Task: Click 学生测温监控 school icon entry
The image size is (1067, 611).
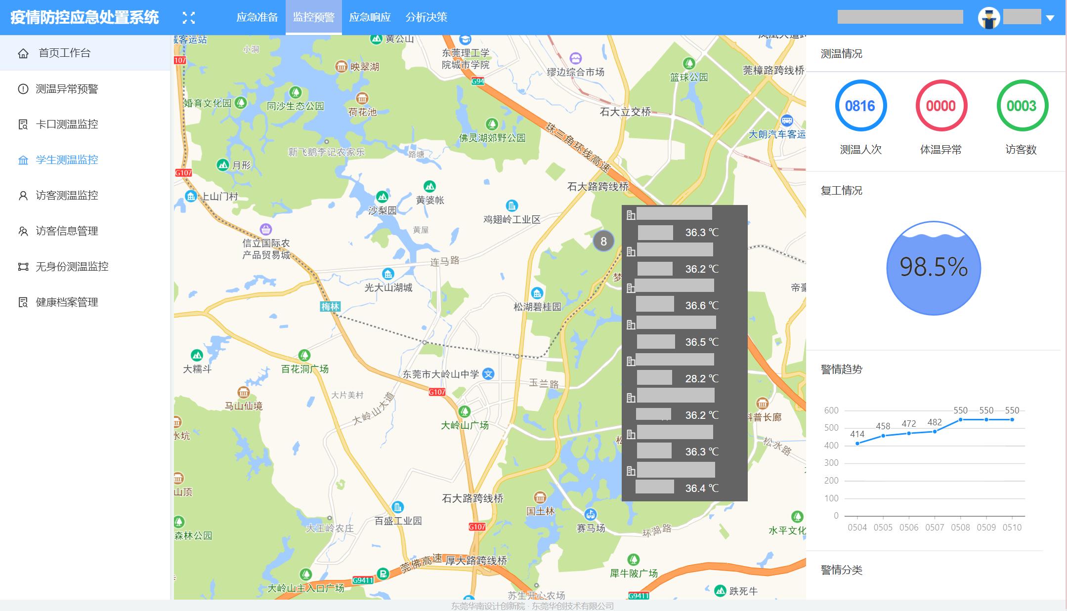Action: (x=23, y=160)
